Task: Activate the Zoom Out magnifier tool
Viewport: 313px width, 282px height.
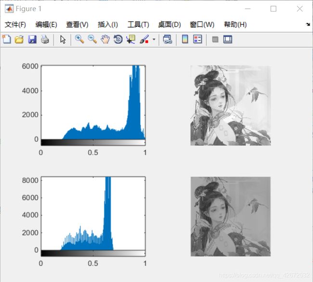Action: [x=92, y=39]
